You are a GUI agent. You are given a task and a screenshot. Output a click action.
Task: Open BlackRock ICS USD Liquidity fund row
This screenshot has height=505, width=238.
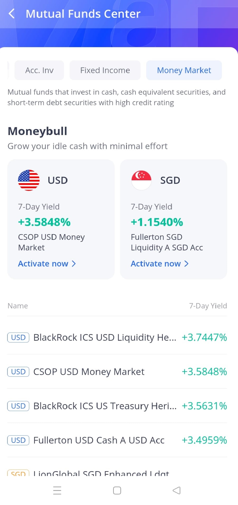[117, 337]
